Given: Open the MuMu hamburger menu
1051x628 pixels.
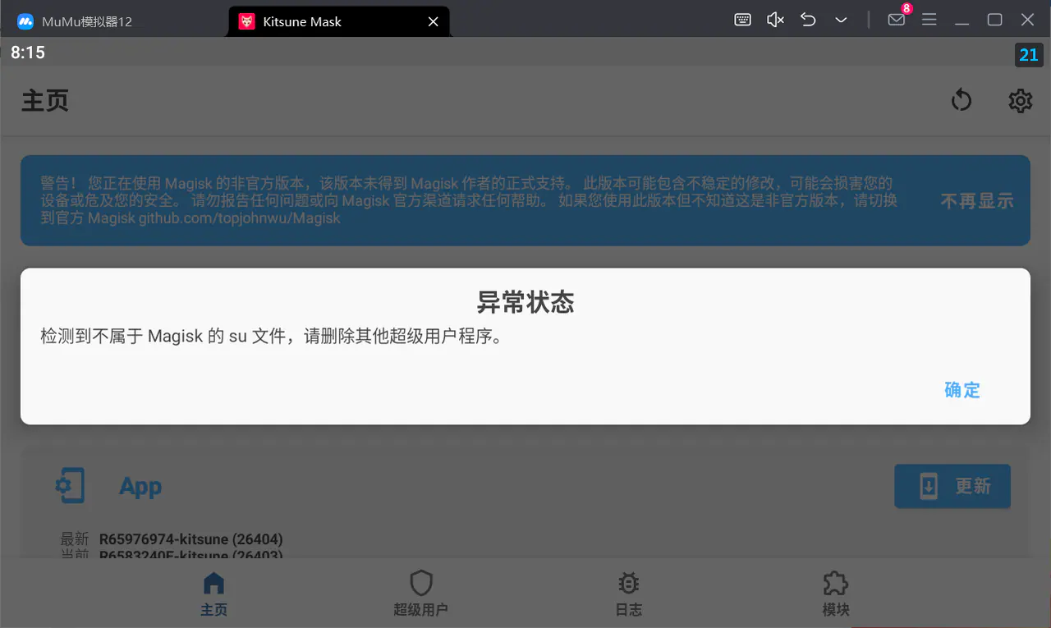Looking at the screenshot, I should pyautogui.click(x=929, y=20).
